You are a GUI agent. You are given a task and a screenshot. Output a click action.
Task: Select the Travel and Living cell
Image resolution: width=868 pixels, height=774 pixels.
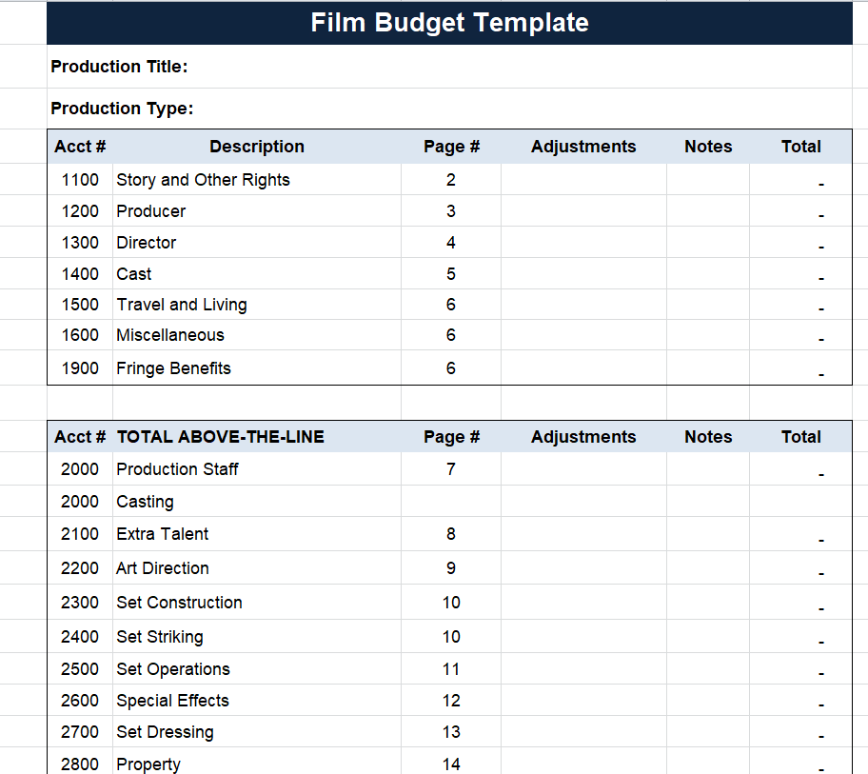click(x=182, y=305)
